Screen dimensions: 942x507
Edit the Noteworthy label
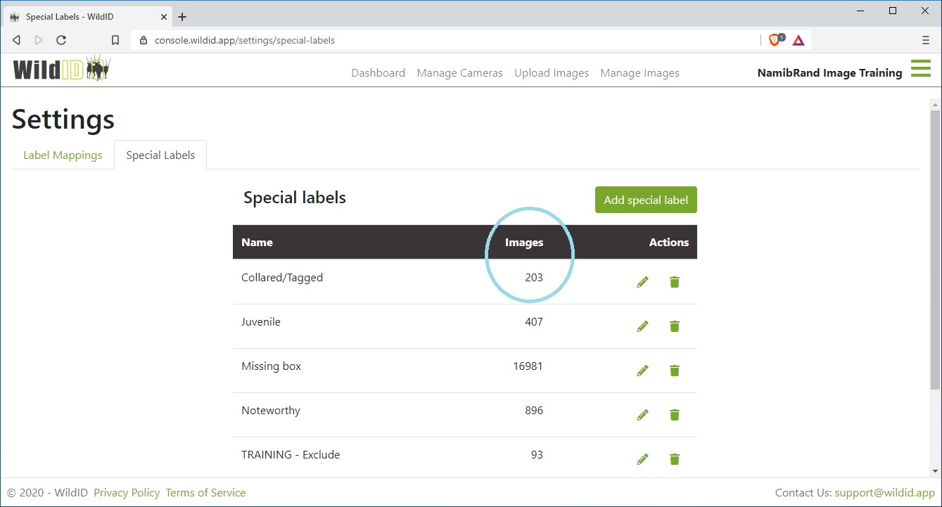tap(642, 415)
